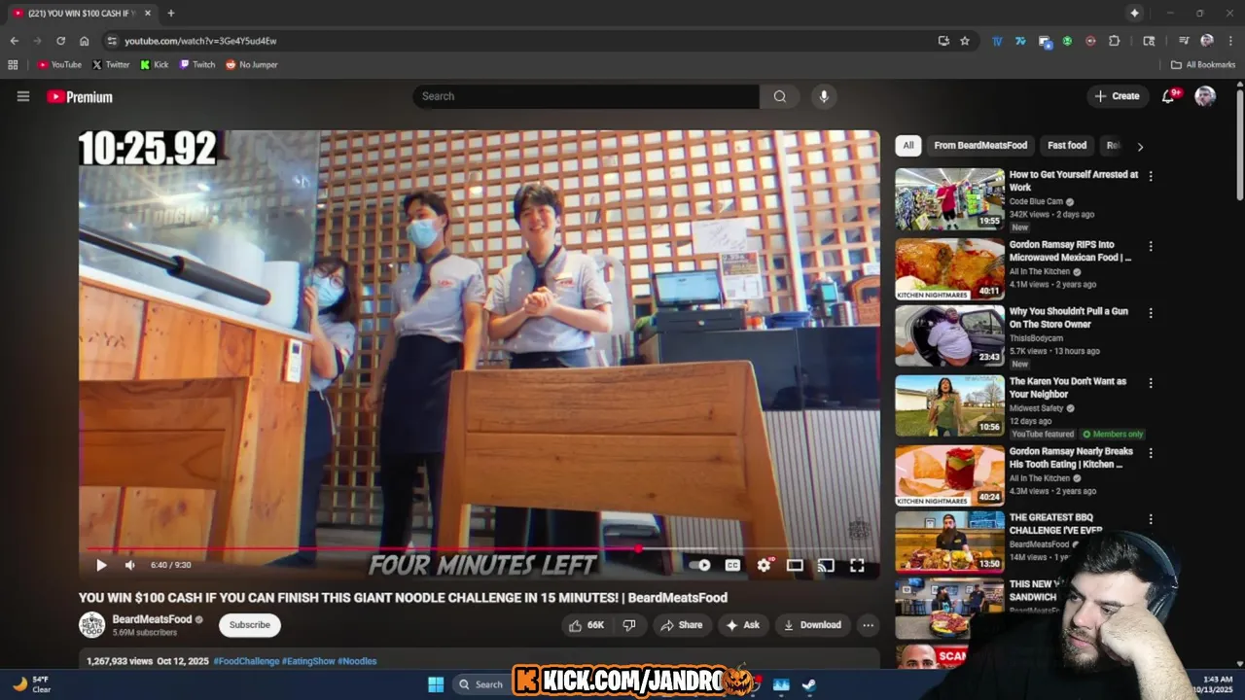The height and width of the screenshot is (700, 1245).
Task: Click the address bar URL
Action: coord(200,41)
